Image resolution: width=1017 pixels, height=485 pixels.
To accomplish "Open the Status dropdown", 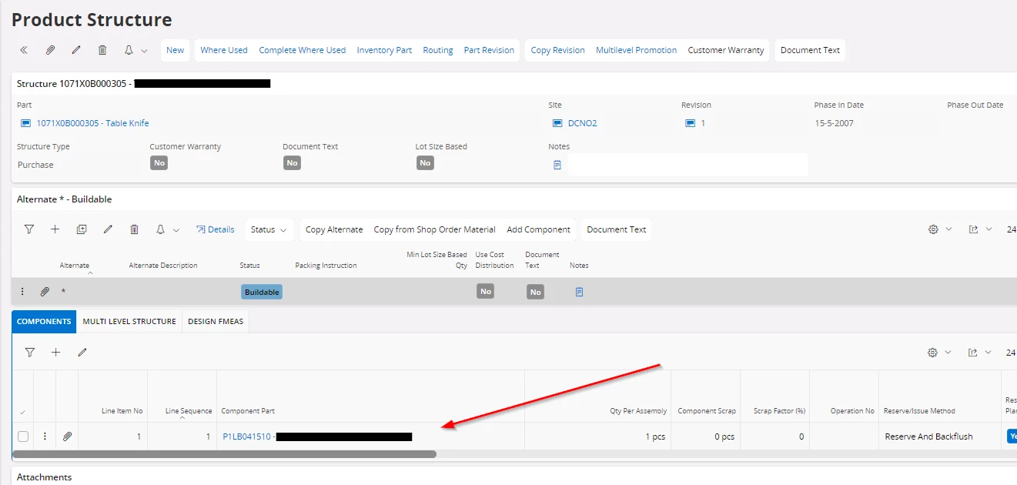I will click(x=269, y=229).
